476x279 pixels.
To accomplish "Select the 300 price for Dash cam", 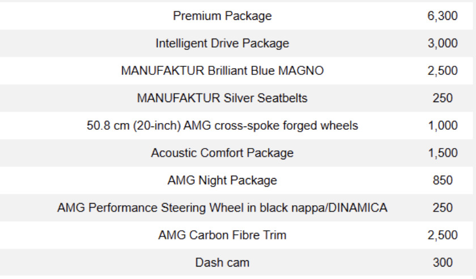I will click(443, 263).
